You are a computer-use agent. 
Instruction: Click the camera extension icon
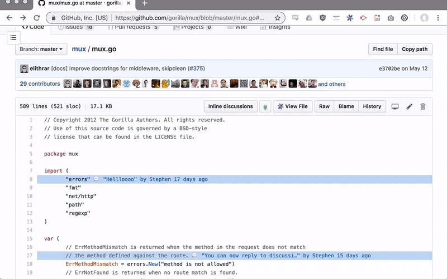pyautogui.click(x=391, y=18)
